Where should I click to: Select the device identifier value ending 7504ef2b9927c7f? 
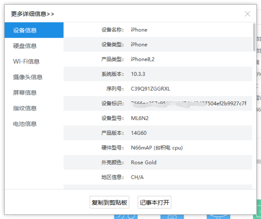[x=189, y=103]
